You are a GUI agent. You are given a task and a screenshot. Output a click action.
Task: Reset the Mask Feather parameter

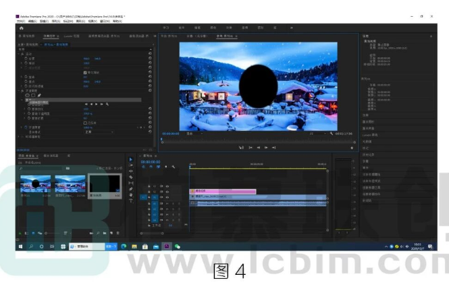pos(150,109)
